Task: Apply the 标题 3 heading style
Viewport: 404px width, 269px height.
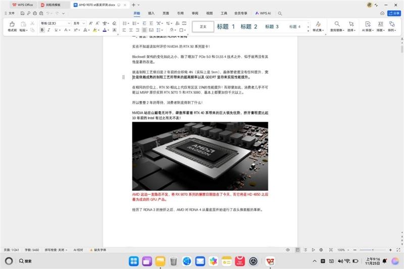Action: click(x=272, y=27)
